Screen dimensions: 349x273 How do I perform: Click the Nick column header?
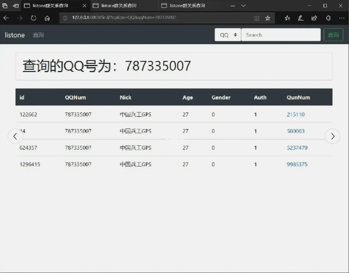pyautogui.click(x=126, y=97)
